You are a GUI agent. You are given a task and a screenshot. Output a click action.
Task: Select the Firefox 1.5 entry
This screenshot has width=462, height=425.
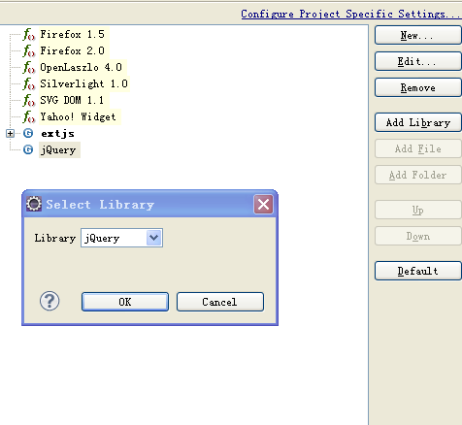(72, 34)
